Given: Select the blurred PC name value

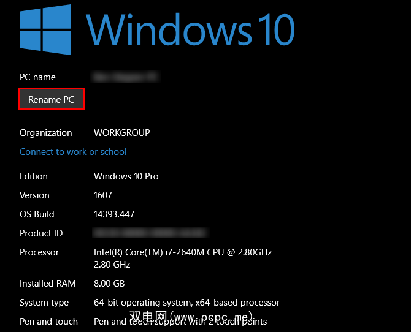Looking at the screenshot, I should 125,77.
